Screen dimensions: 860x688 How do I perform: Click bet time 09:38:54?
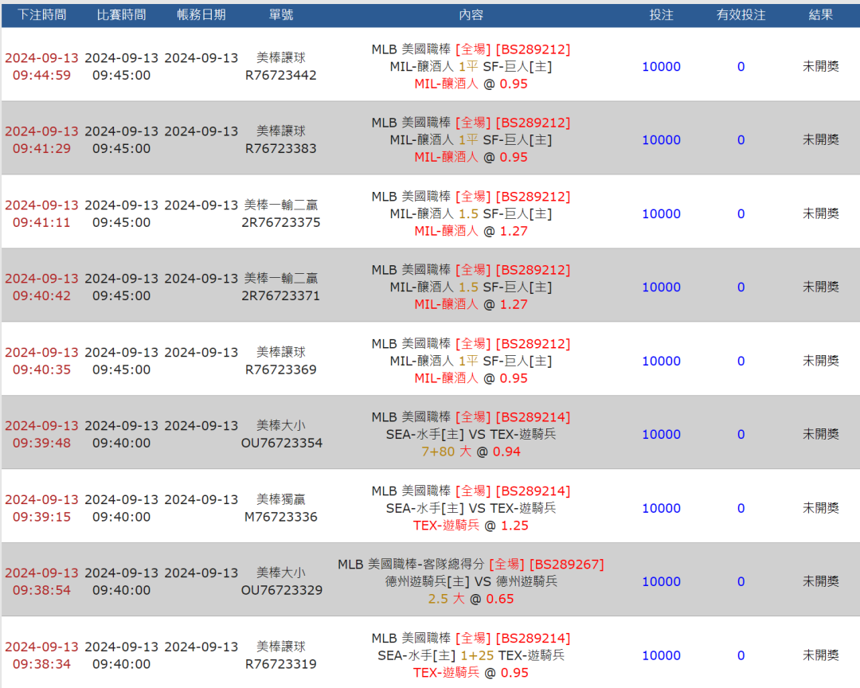coord(41,590)
